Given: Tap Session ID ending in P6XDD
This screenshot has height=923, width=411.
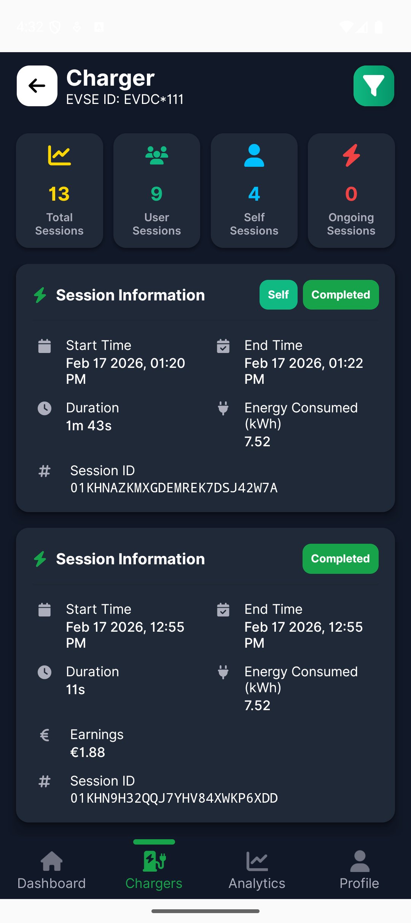Looking at the screenshot, I should (x=174, y=798).
